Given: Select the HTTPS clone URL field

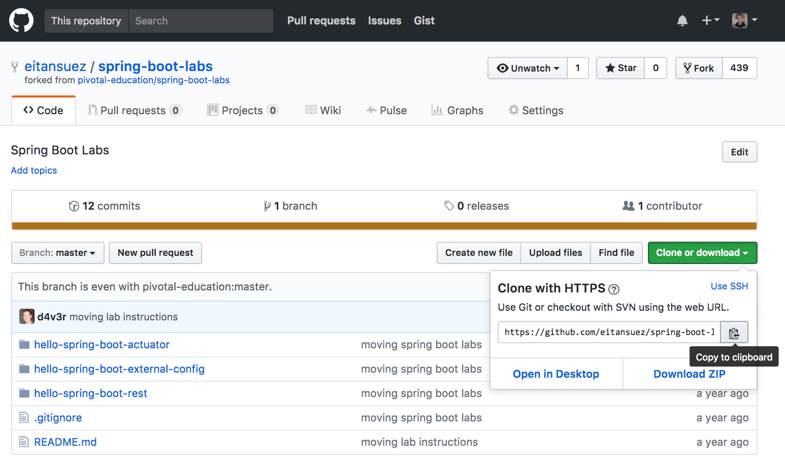Looking at the screenshot, I should point(609,333).
